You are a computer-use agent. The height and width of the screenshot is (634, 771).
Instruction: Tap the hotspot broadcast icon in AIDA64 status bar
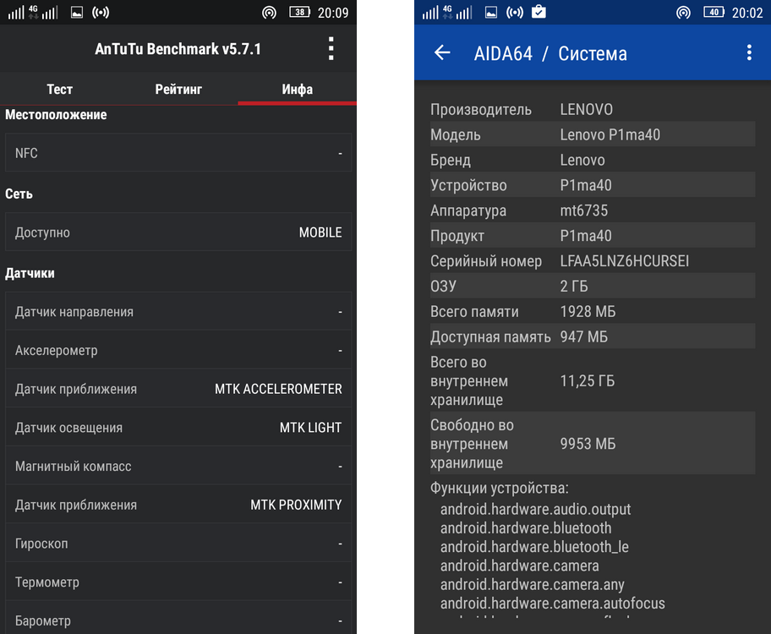point(515,13)
